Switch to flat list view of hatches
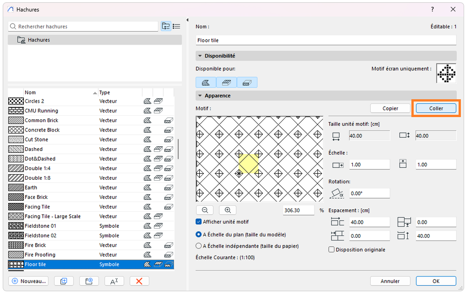465x294 pixels. (176, 26)
